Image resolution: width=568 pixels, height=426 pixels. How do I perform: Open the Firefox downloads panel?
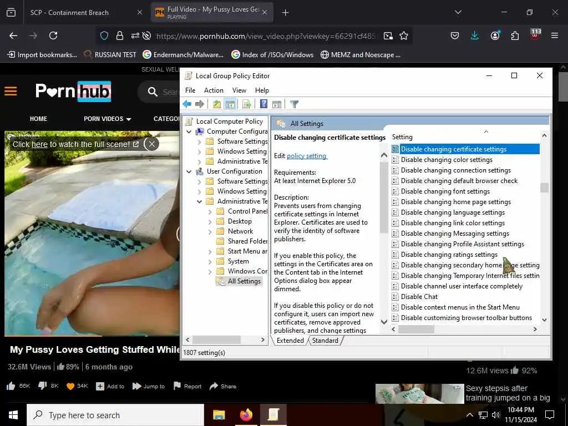[475, 35]
